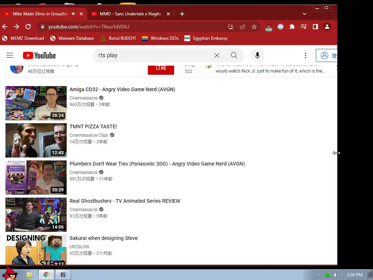Open the Real Ghostbusters review thumbnail
The height and width of the screenshot is (280, 373).
(x=36, y=214)
